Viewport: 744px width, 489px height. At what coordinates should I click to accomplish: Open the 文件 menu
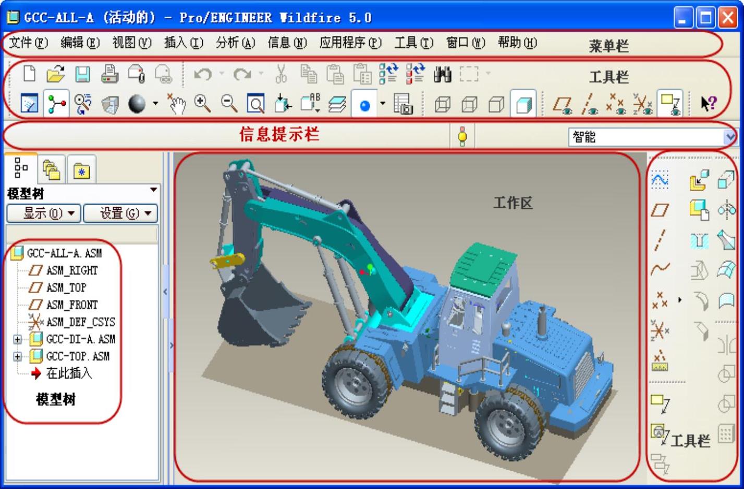(x=28, y=43)
